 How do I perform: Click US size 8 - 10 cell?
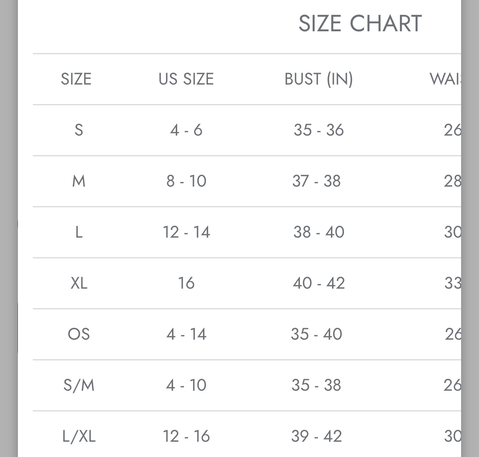(x=186, y=181)
